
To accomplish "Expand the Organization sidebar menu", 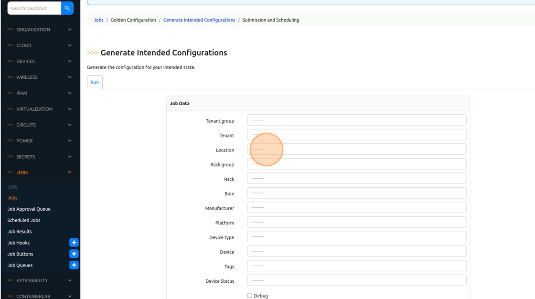I will 40,30.
